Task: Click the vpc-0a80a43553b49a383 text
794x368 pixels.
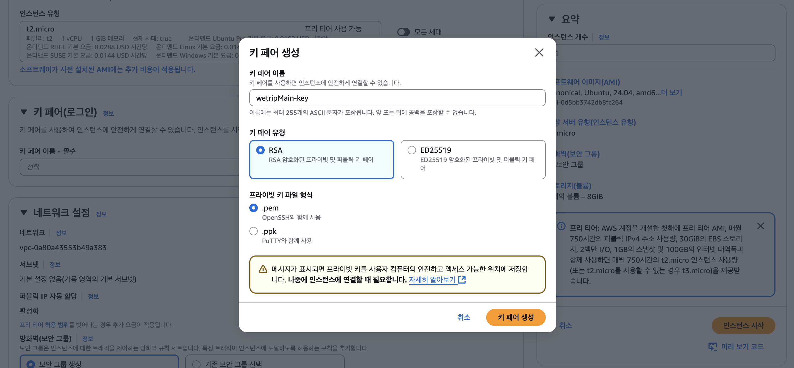Action: tap(63, 248)
